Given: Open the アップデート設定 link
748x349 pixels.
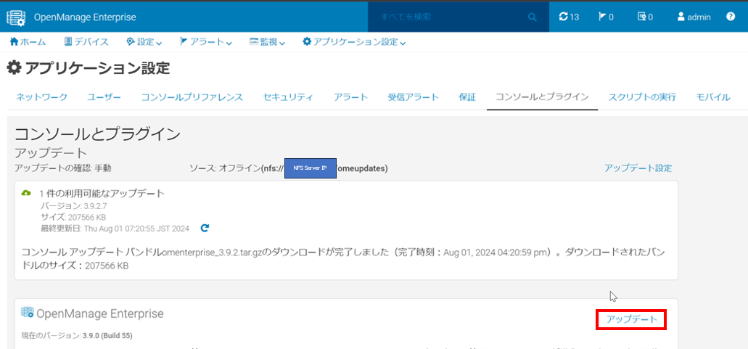Looking at the screenshot, I should point(638,168).
